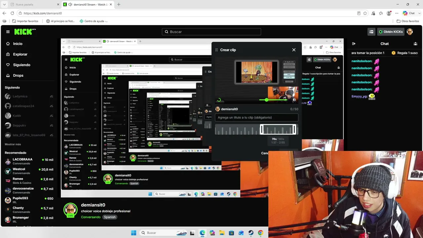Go back in the browser

point(4,13)
